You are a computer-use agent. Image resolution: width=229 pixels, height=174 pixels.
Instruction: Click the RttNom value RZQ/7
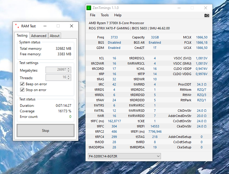tap(202, 90)
